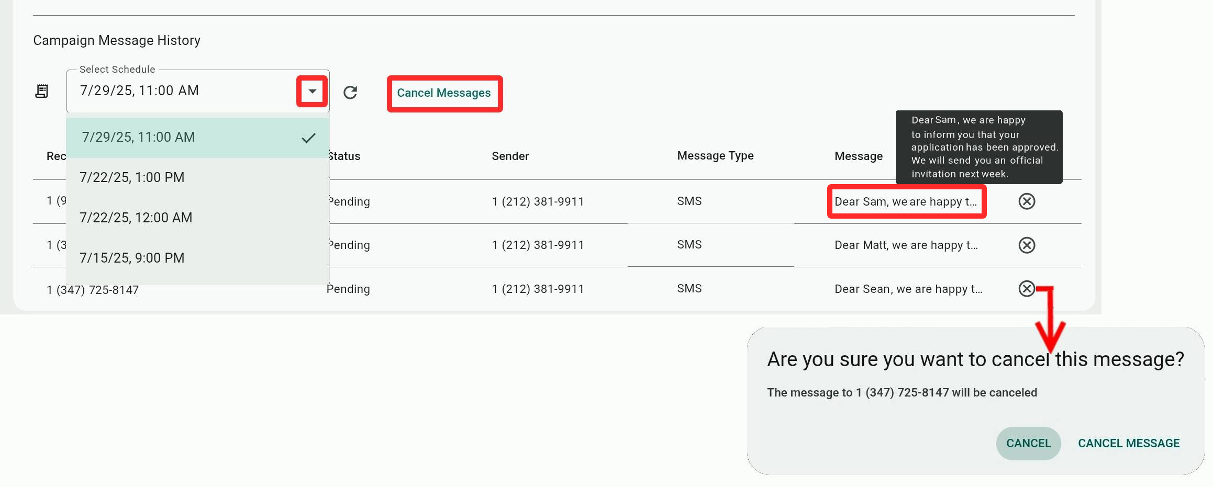The image size is (1213, 487).
Task: Cancel the Dear Sam message with X icon
Action: [1027, 201]
